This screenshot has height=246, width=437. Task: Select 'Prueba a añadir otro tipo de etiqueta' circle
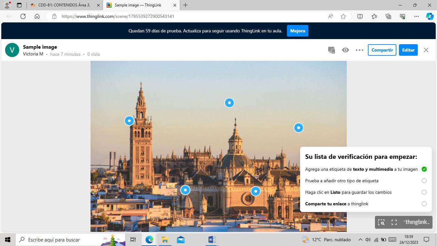[424, 181]
